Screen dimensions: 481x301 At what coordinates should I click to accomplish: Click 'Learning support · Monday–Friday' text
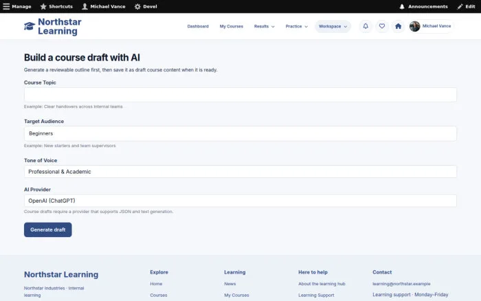[410, 295]
